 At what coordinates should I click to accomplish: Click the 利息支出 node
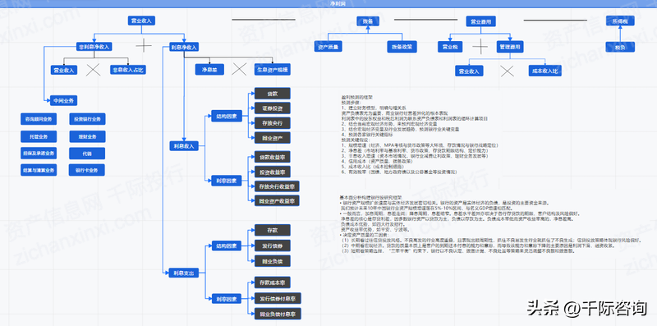[183, 273]
